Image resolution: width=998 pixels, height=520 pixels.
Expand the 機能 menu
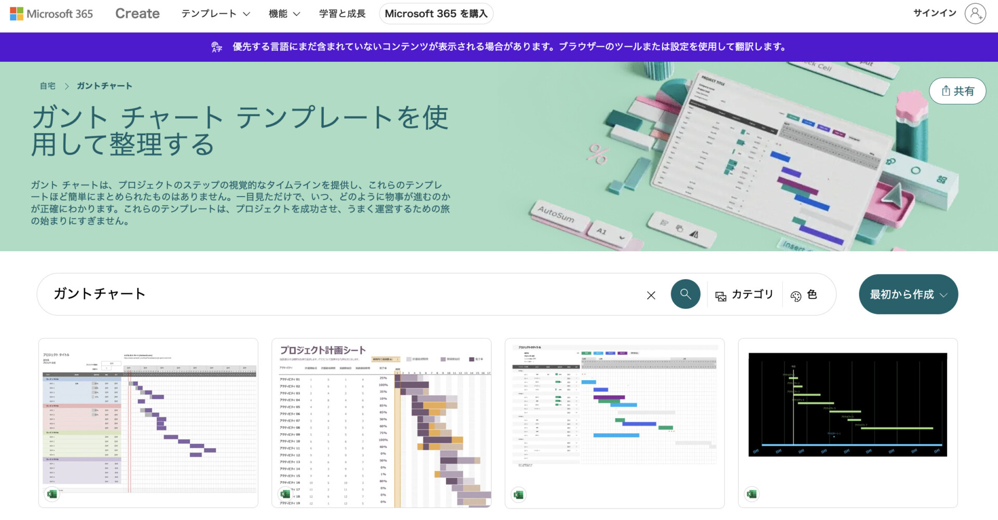(x=284, y=14)
